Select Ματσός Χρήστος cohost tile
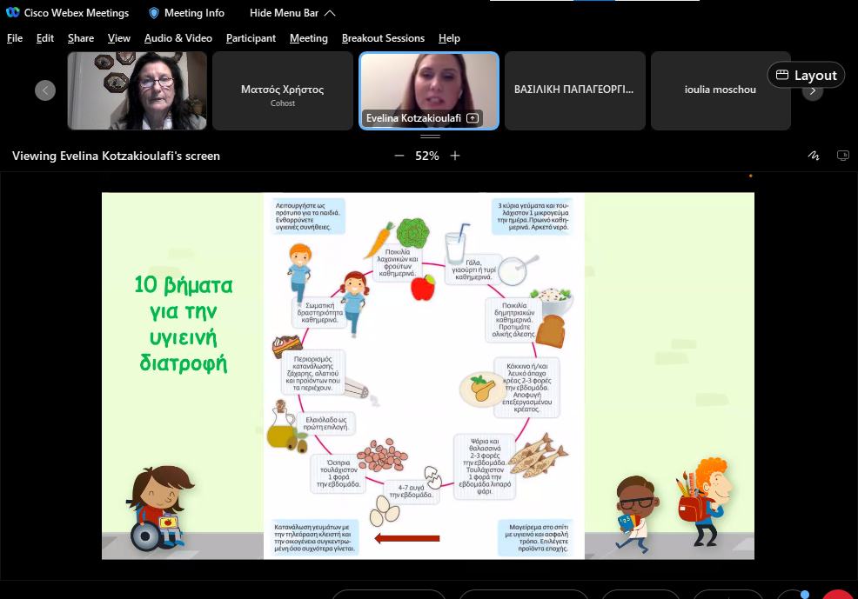The width and height of the screenshot is (858, 599). click(x=282, y=90)
